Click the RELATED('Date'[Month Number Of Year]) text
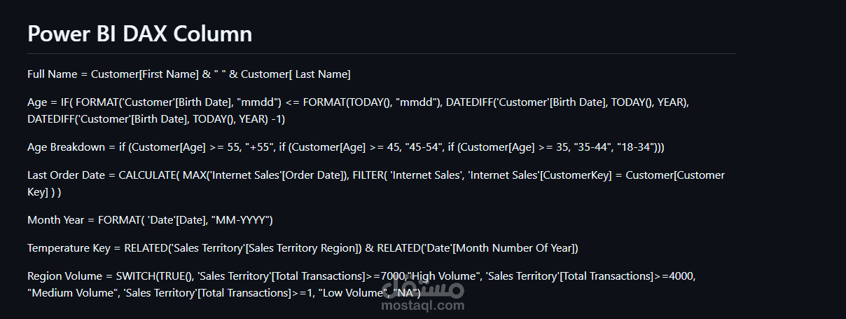 [478, 248]
